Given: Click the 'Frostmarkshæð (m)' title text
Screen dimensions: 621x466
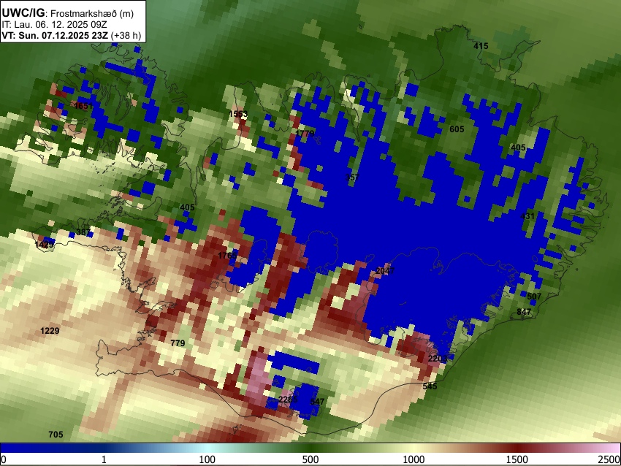Looking at the screenshot, I should (92, 13).
